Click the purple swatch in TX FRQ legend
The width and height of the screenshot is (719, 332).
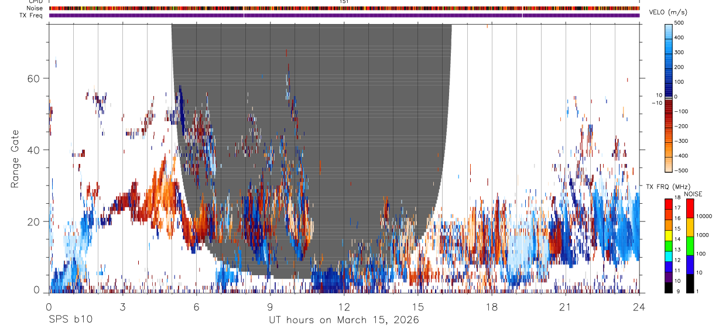coord(669,278)
